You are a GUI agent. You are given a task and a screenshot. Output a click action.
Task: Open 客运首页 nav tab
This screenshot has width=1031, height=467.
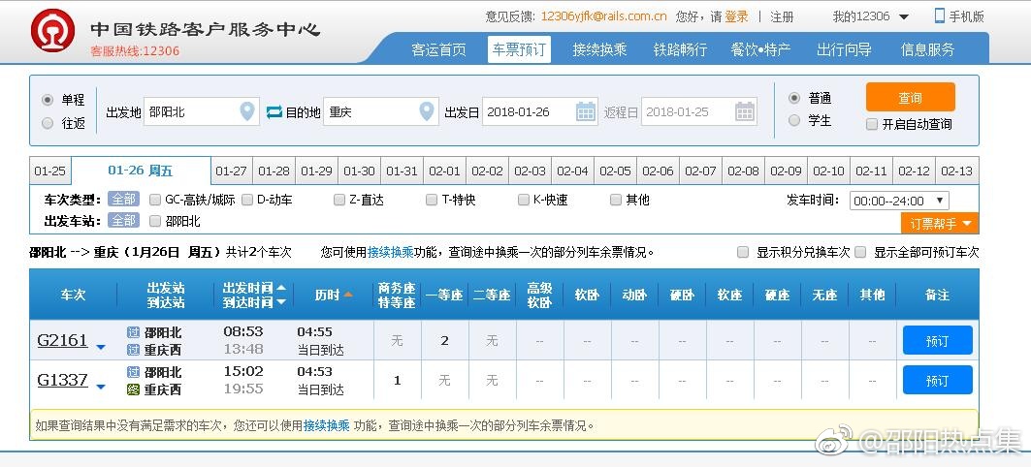[x=438, y=49]
